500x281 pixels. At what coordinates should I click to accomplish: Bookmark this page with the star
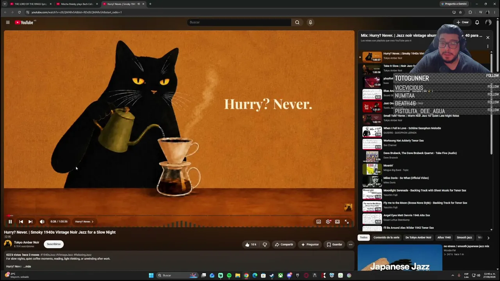click(461, 12)
